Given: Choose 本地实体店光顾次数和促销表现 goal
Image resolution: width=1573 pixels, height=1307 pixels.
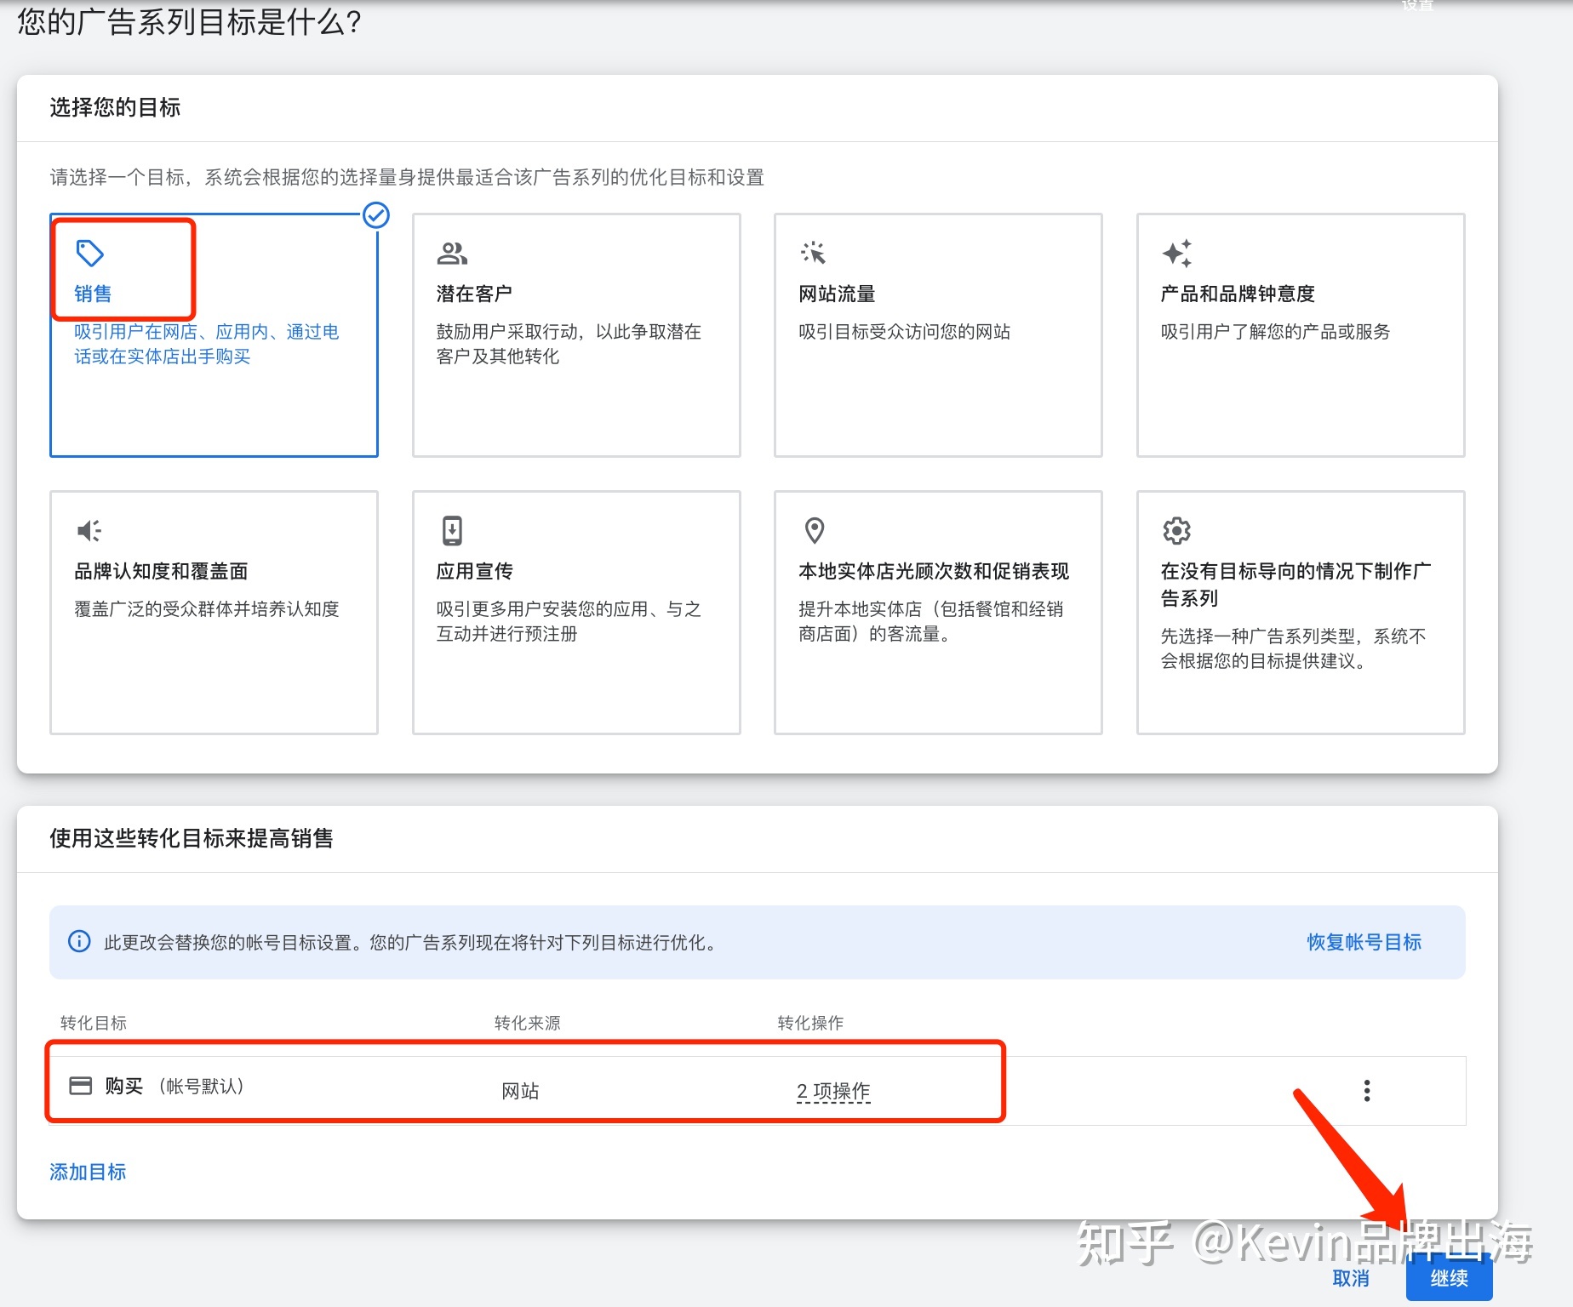Looking at the screenshot, I should (x=938, y=612).
